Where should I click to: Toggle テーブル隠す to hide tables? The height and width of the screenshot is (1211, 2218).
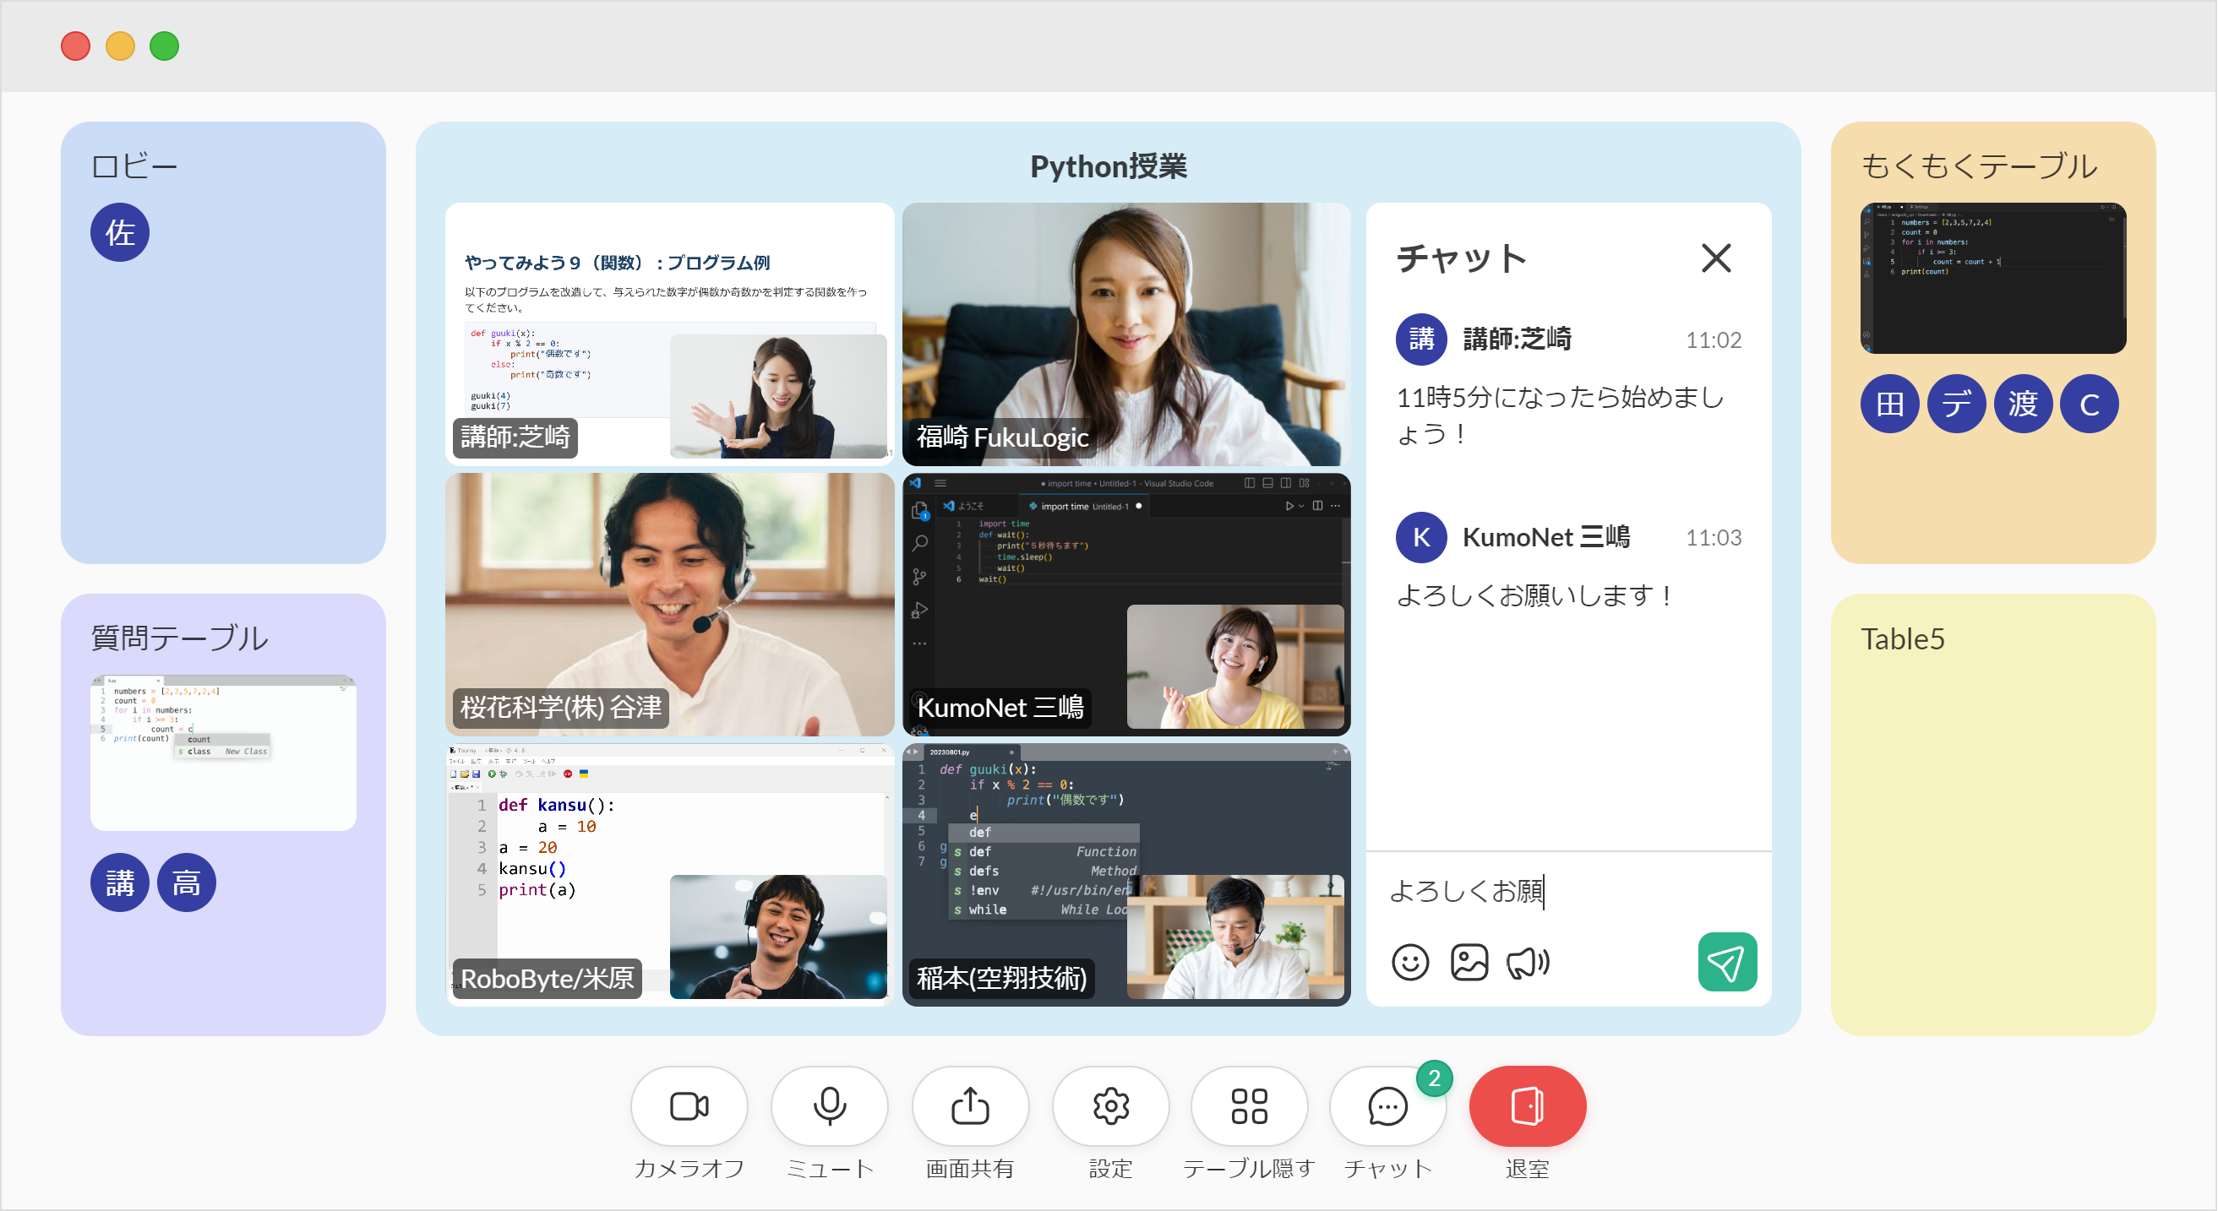tap(1249, 1106)
